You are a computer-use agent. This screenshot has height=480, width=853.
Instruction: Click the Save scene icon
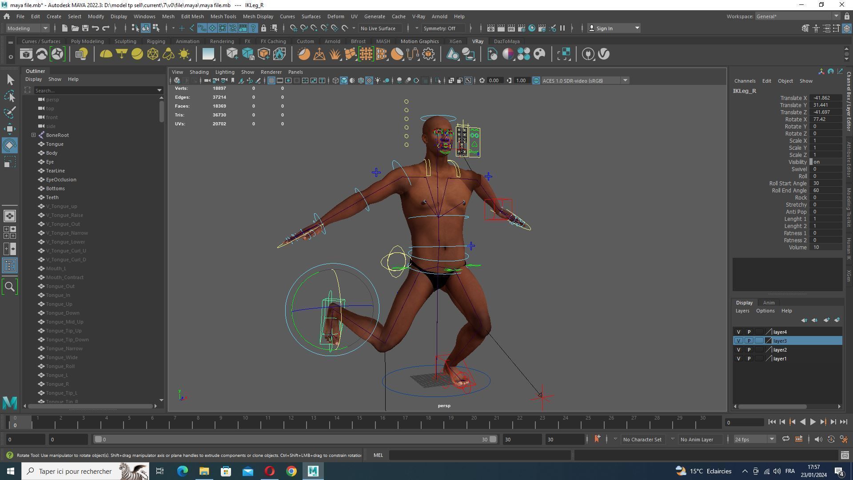pos(85,28)
